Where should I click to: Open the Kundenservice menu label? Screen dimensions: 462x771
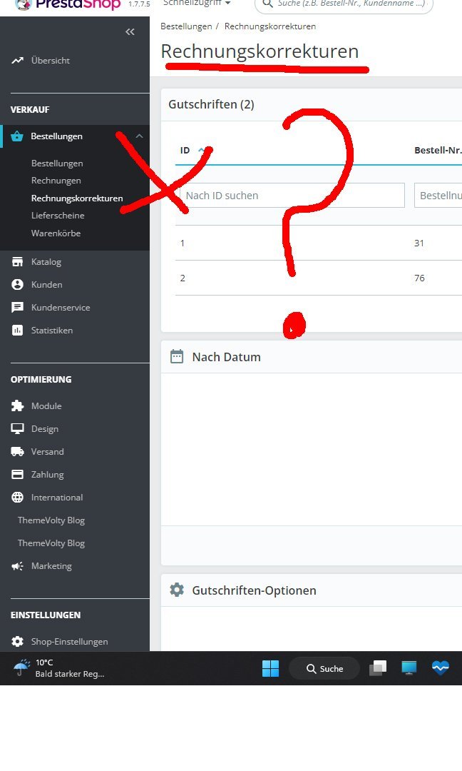click(x=61, y=307)
